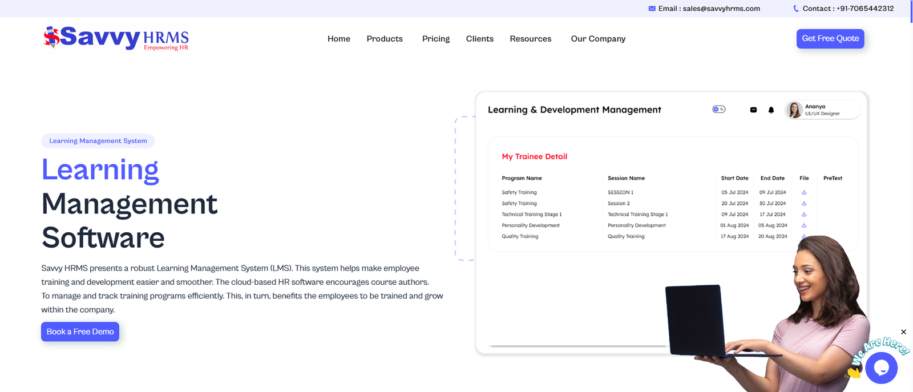Click the 'UI/UX Designer' label
This screenshot has height=392, width=913.
(822, 114)
